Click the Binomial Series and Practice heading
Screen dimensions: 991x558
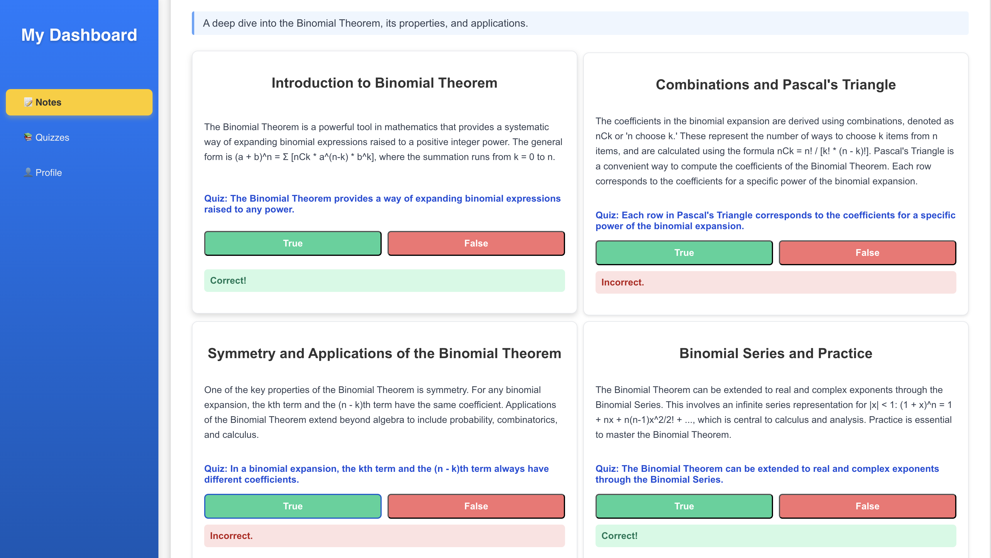[776, 353]
